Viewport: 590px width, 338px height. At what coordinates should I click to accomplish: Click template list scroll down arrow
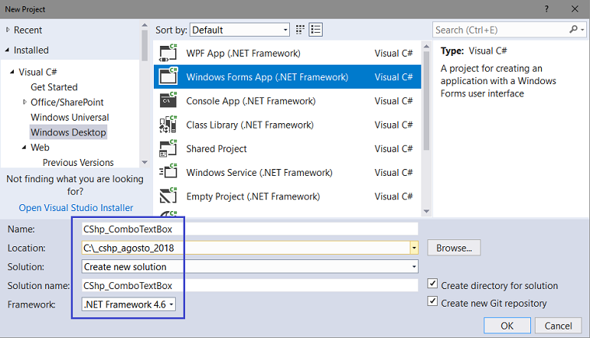(x=426, y=211)
